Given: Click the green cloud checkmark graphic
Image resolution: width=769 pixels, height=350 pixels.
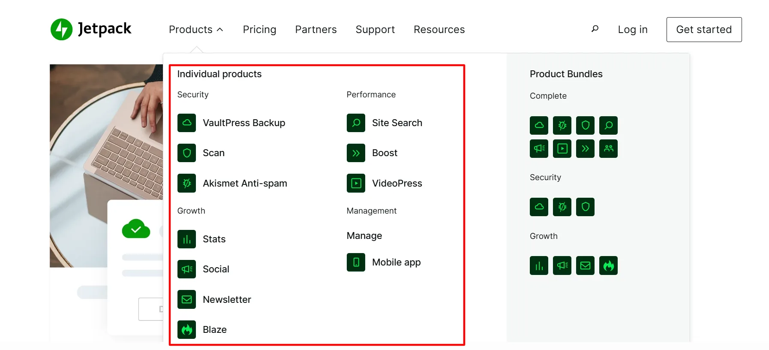Looking at the screenshot, I should (x=136, y=229).
